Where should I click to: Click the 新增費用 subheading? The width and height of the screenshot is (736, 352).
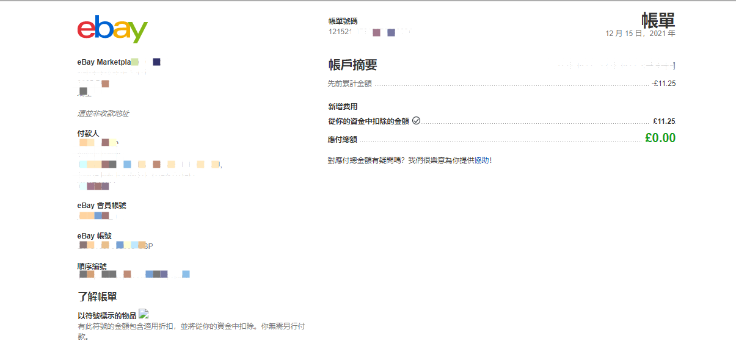pos(343,107)
